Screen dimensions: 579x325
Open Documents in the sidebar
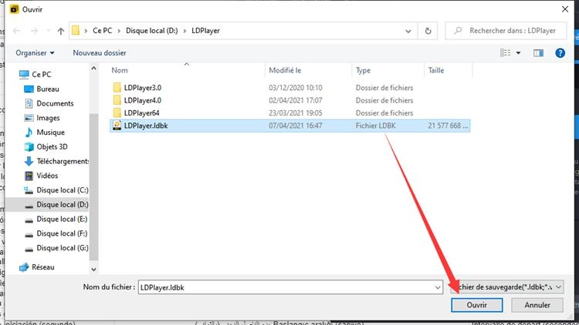(x=55, y=103)
